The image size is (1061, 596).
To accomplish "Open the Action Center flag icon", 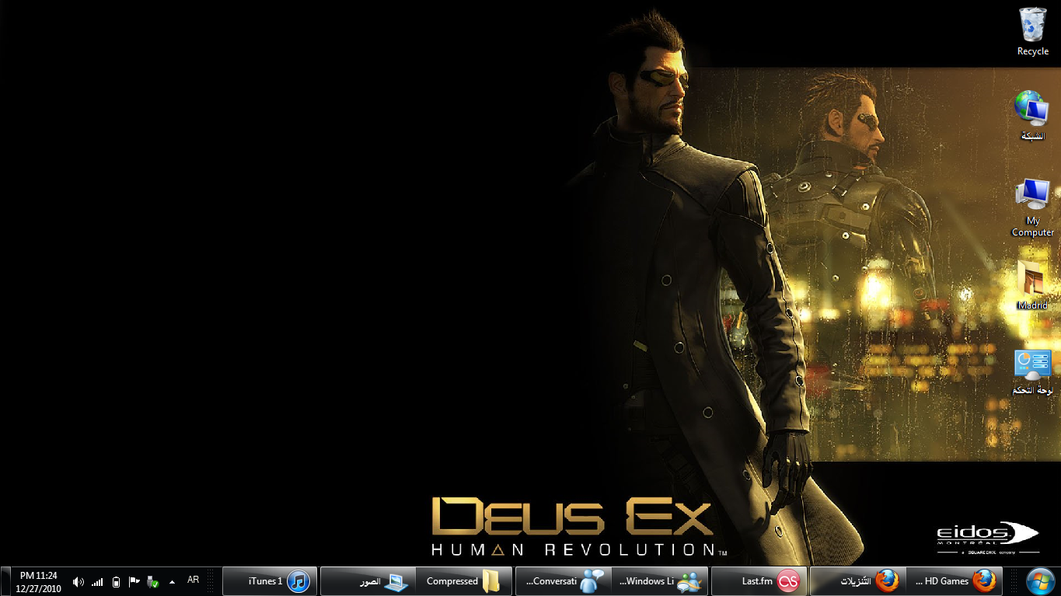I will (x=134, y=581).
